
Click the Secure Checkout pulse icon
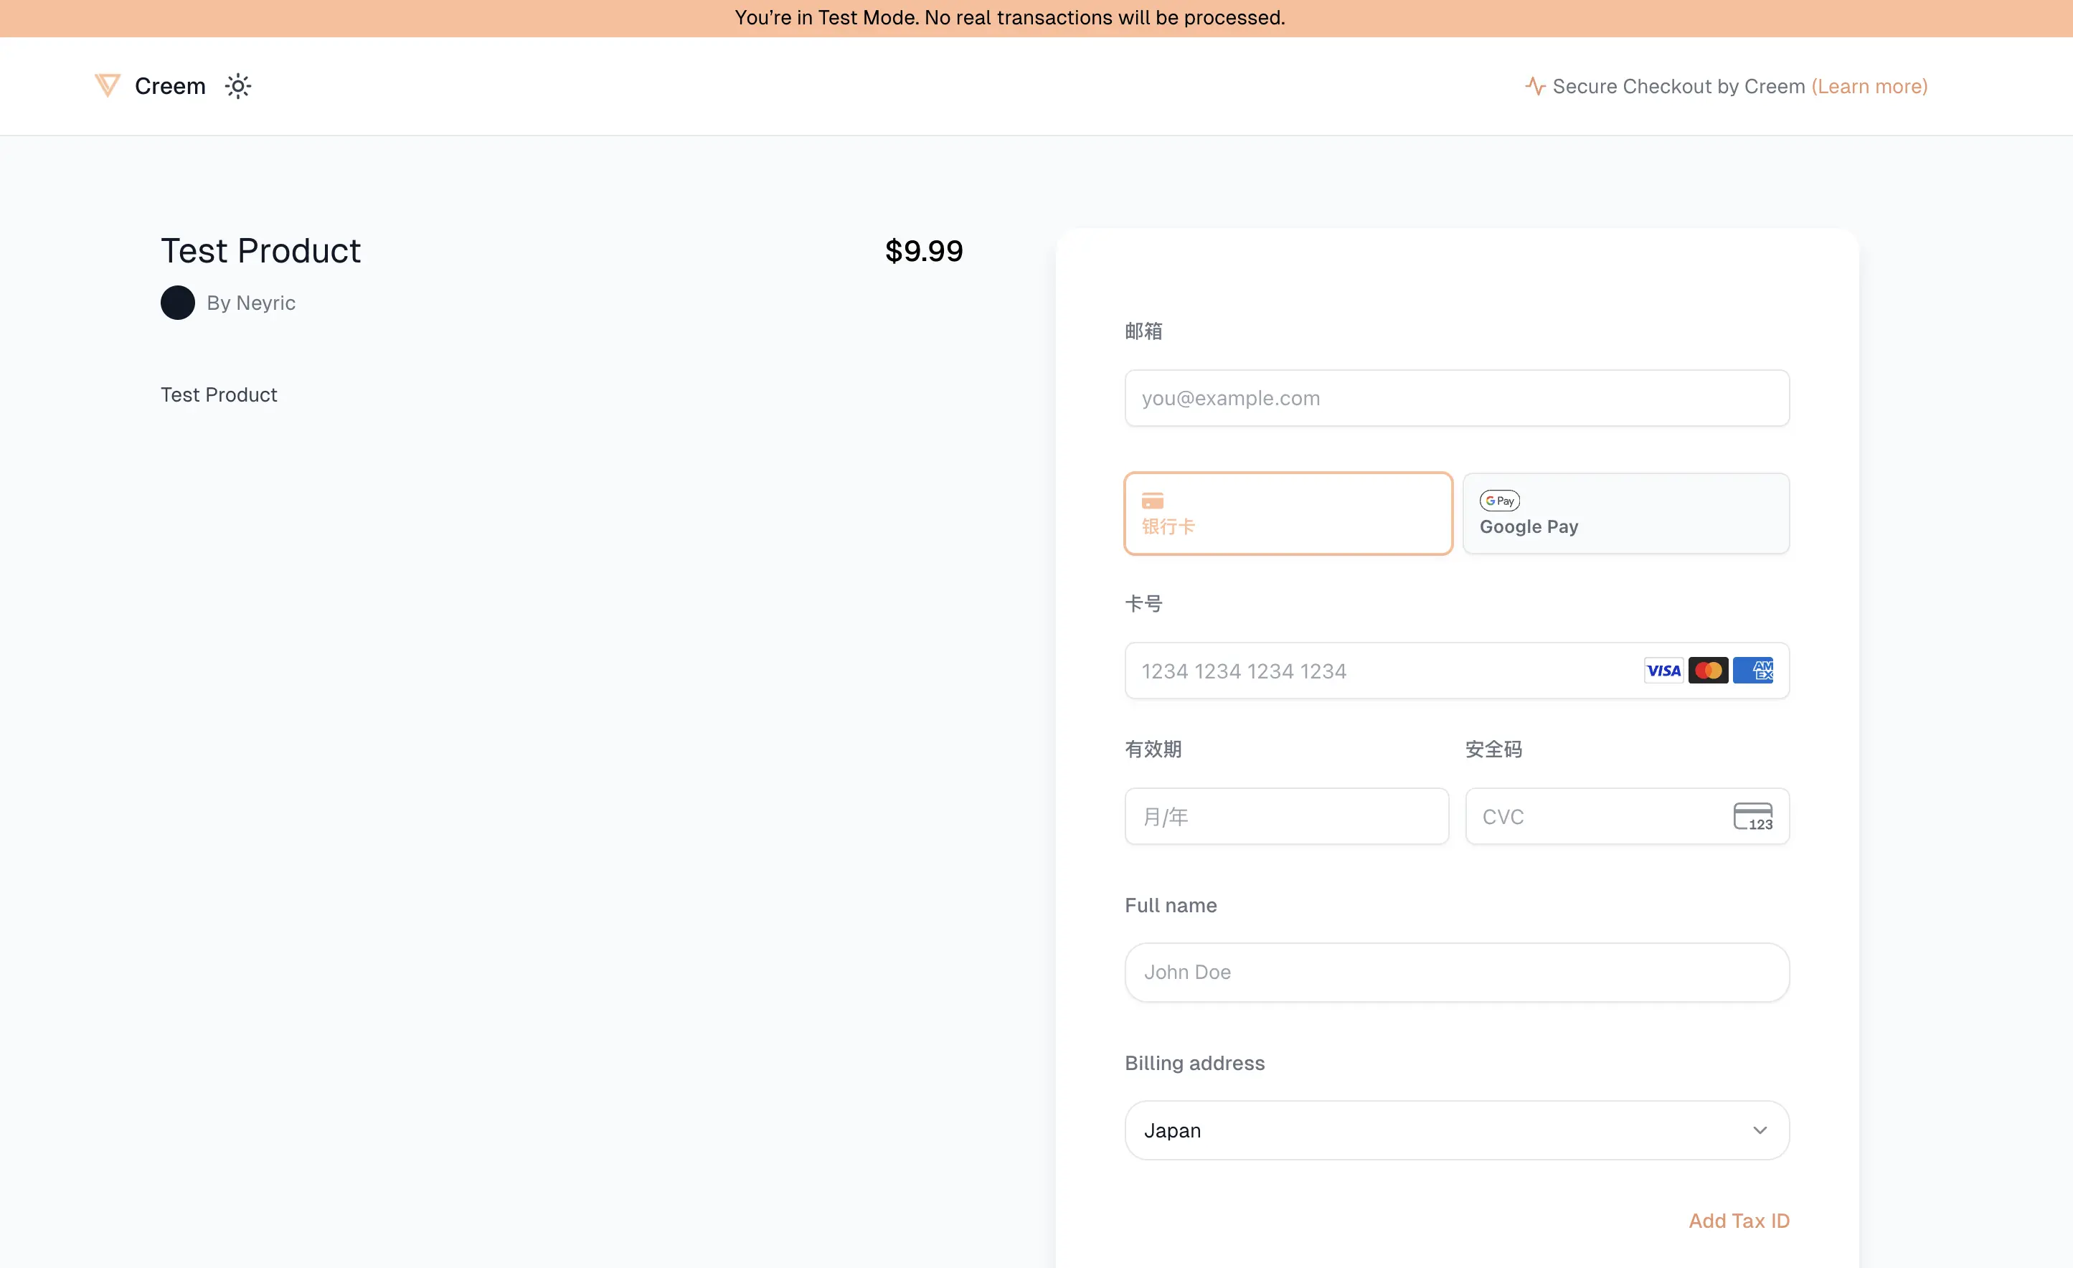1534,86
